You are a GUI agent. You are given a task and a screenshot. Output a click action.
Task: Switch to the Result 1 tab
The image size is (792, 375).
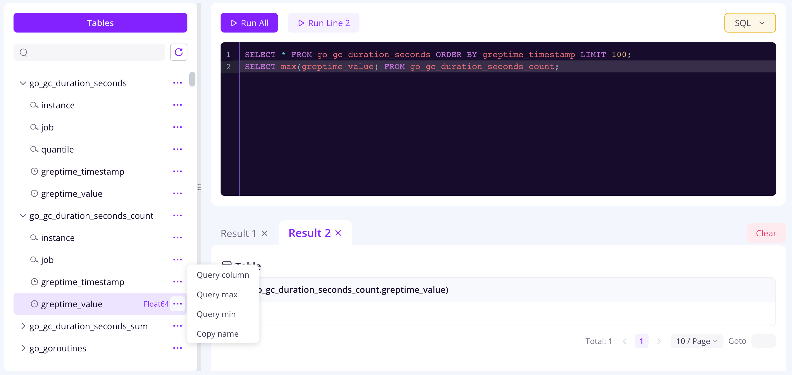[239, 234]
